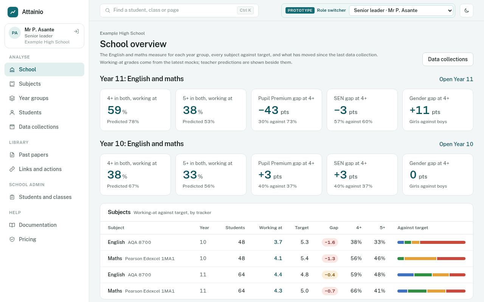Click the Subjects book icon
The height and width of the screenshot is (302, 484).
point(12,84)
